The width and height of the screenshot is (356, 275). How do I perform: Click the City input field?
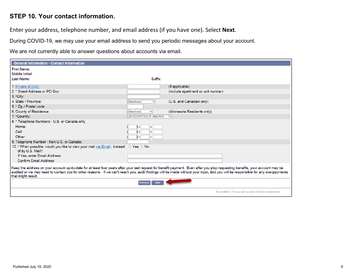[143, 96]
